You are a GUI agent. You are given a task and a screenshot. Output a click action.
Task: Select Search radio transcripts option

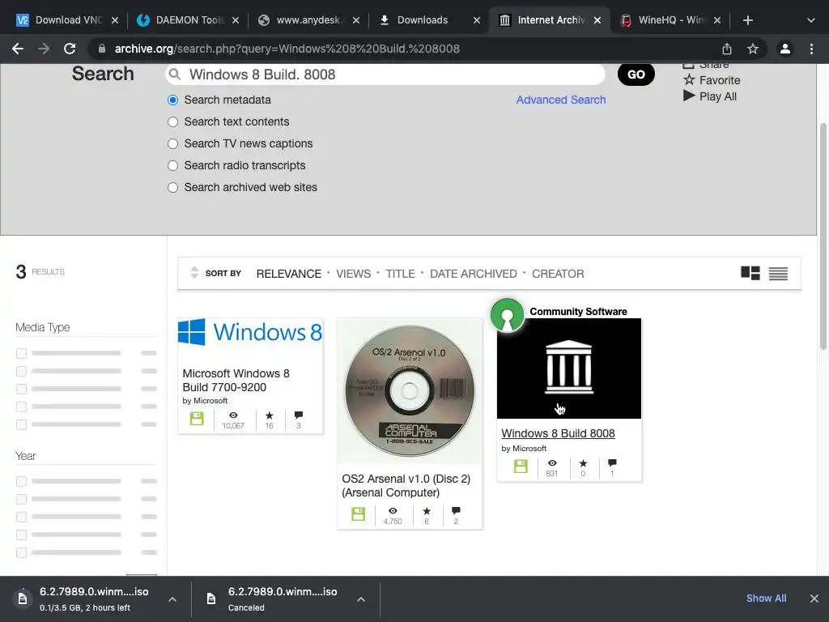tap(173, 165)
